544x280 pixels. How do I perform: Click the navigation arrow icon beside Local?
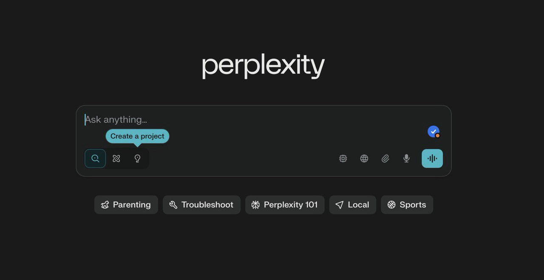(x=339, y=205)
